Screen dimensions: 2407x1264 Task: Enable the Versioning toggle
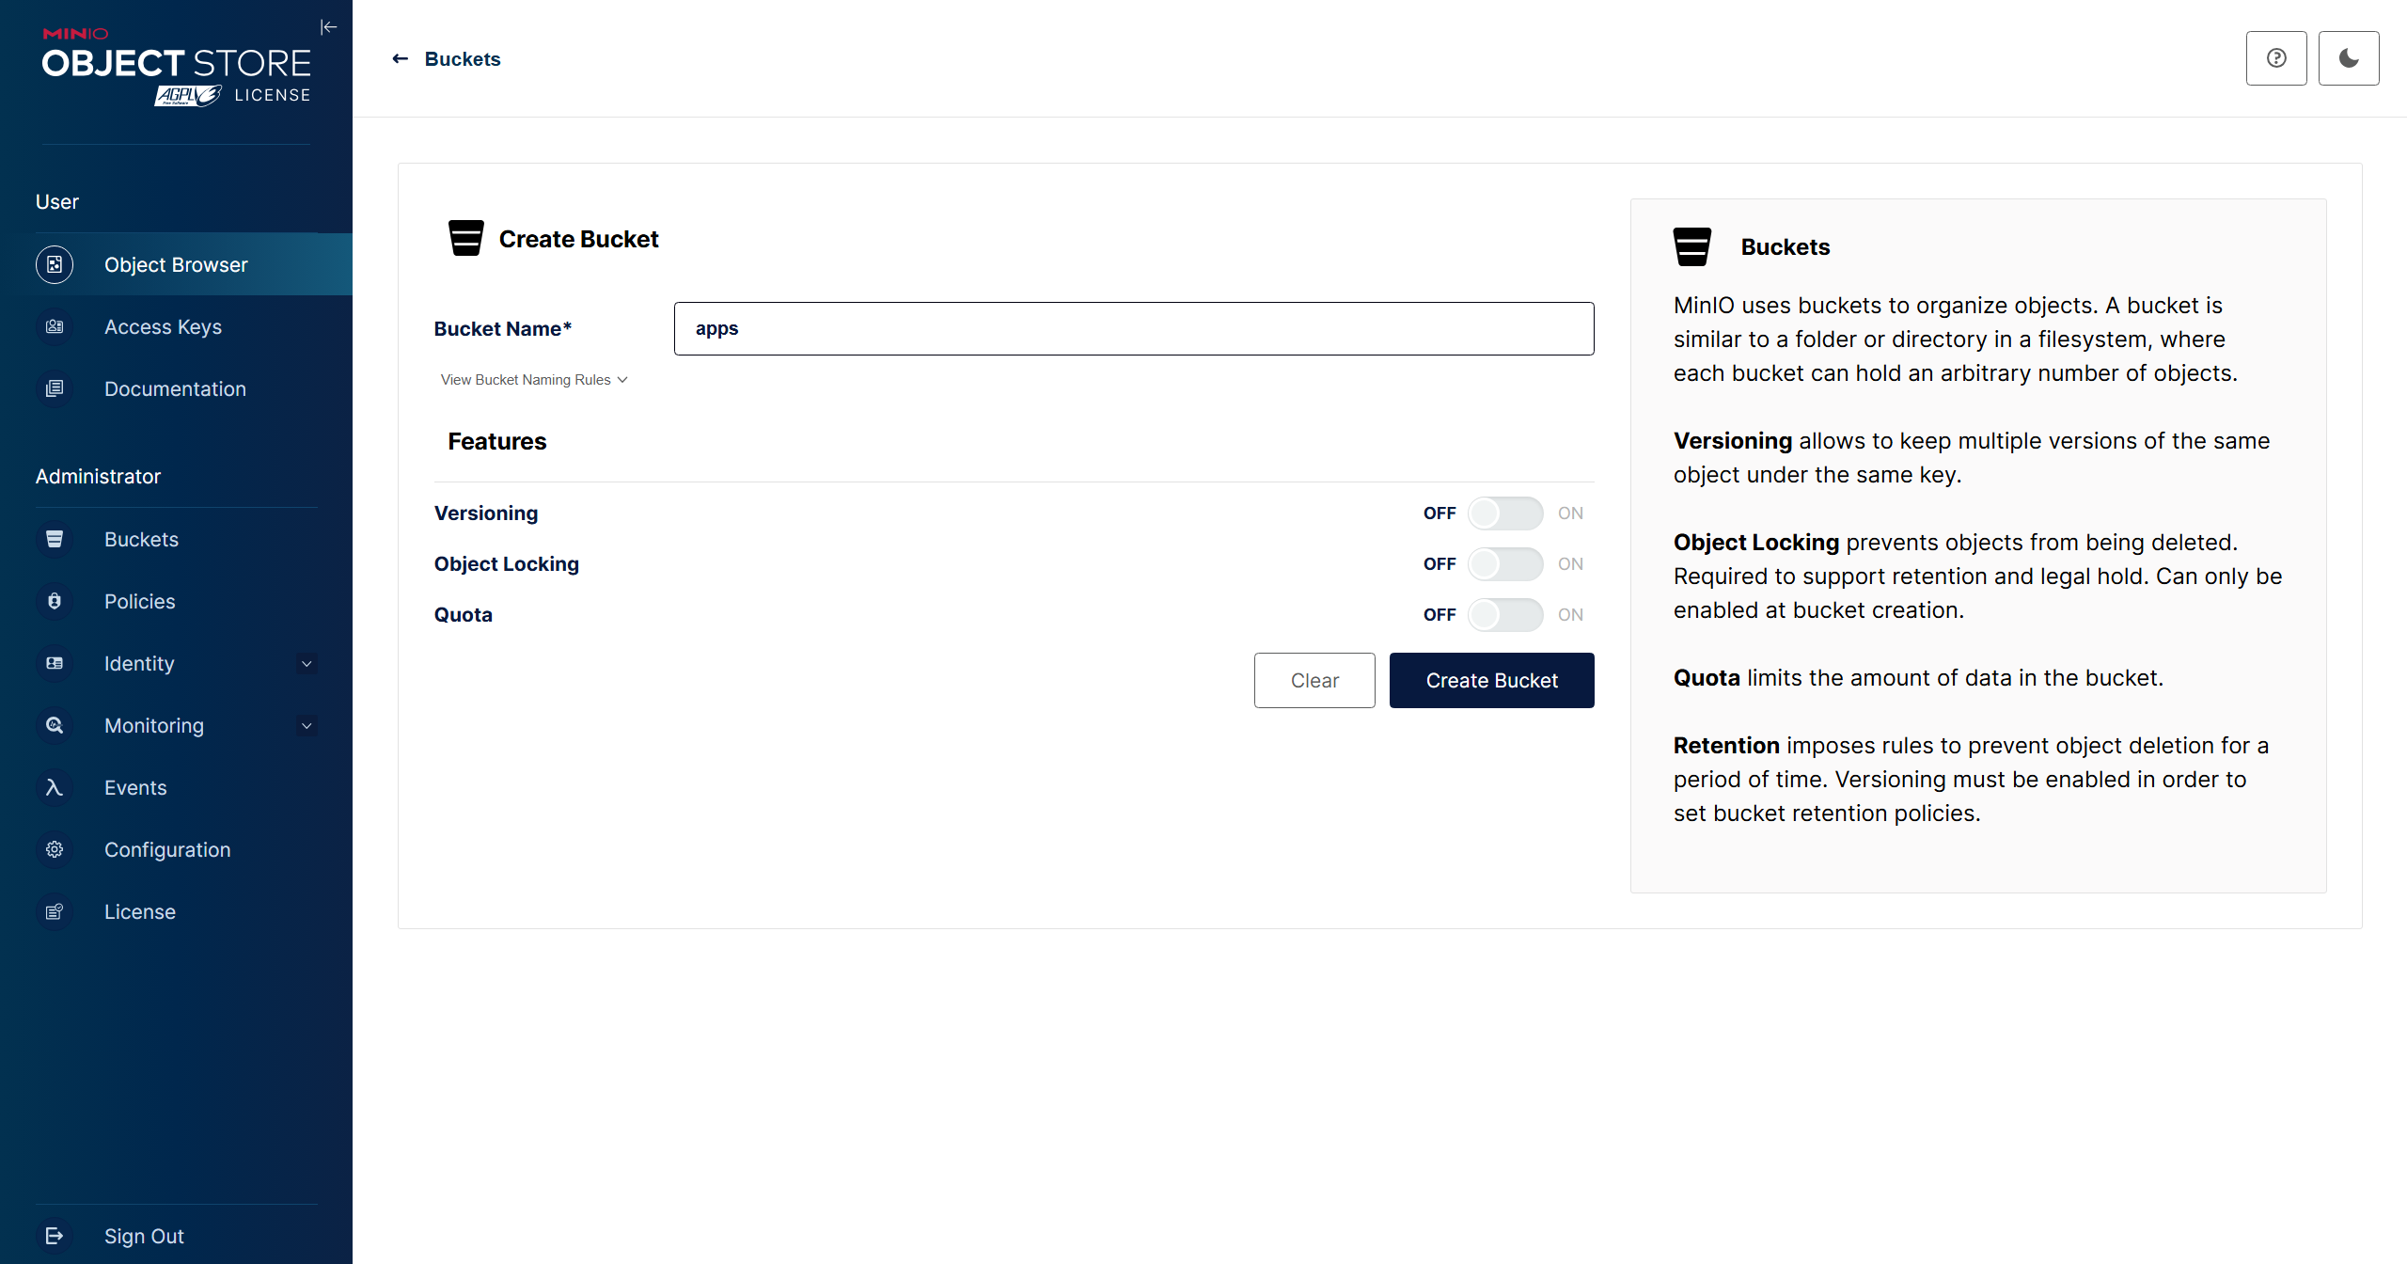[x=1504, y=513]
